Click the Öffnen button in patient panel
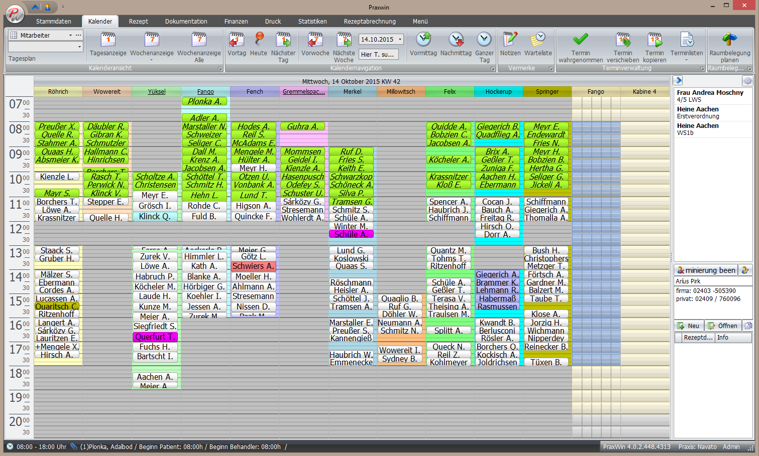This screenshot has height=456, width=759. [723, 326]
